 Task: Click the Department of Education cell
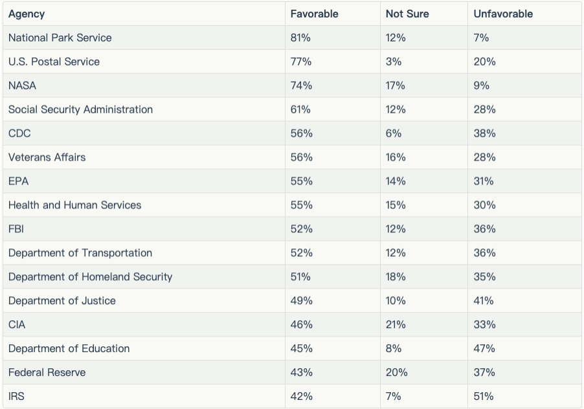[x=69, y=349]
